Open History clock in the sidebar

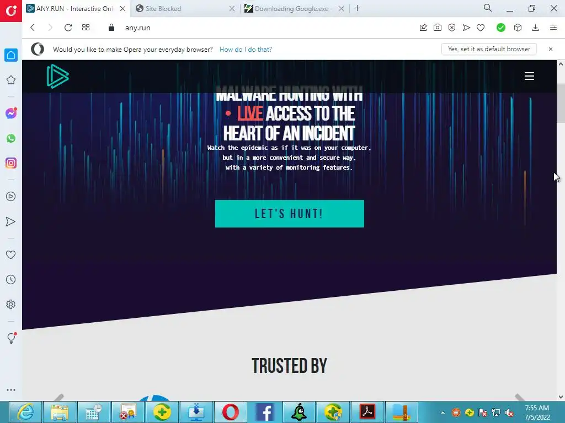point(11,279)
